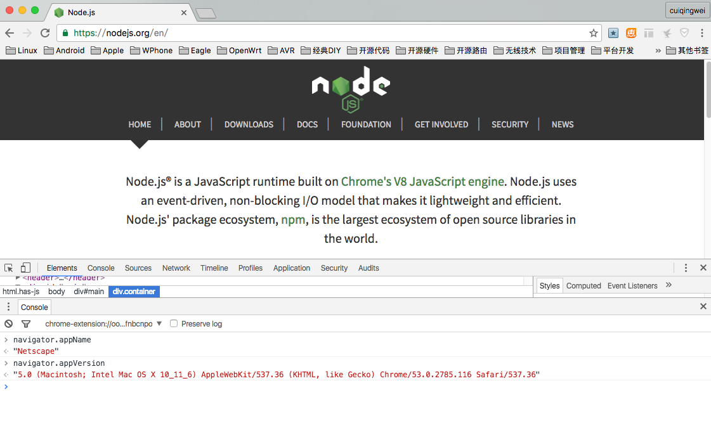The image size is (711, 447).
Task: Toggle the device toolbar icon
Action: [25, 268]
